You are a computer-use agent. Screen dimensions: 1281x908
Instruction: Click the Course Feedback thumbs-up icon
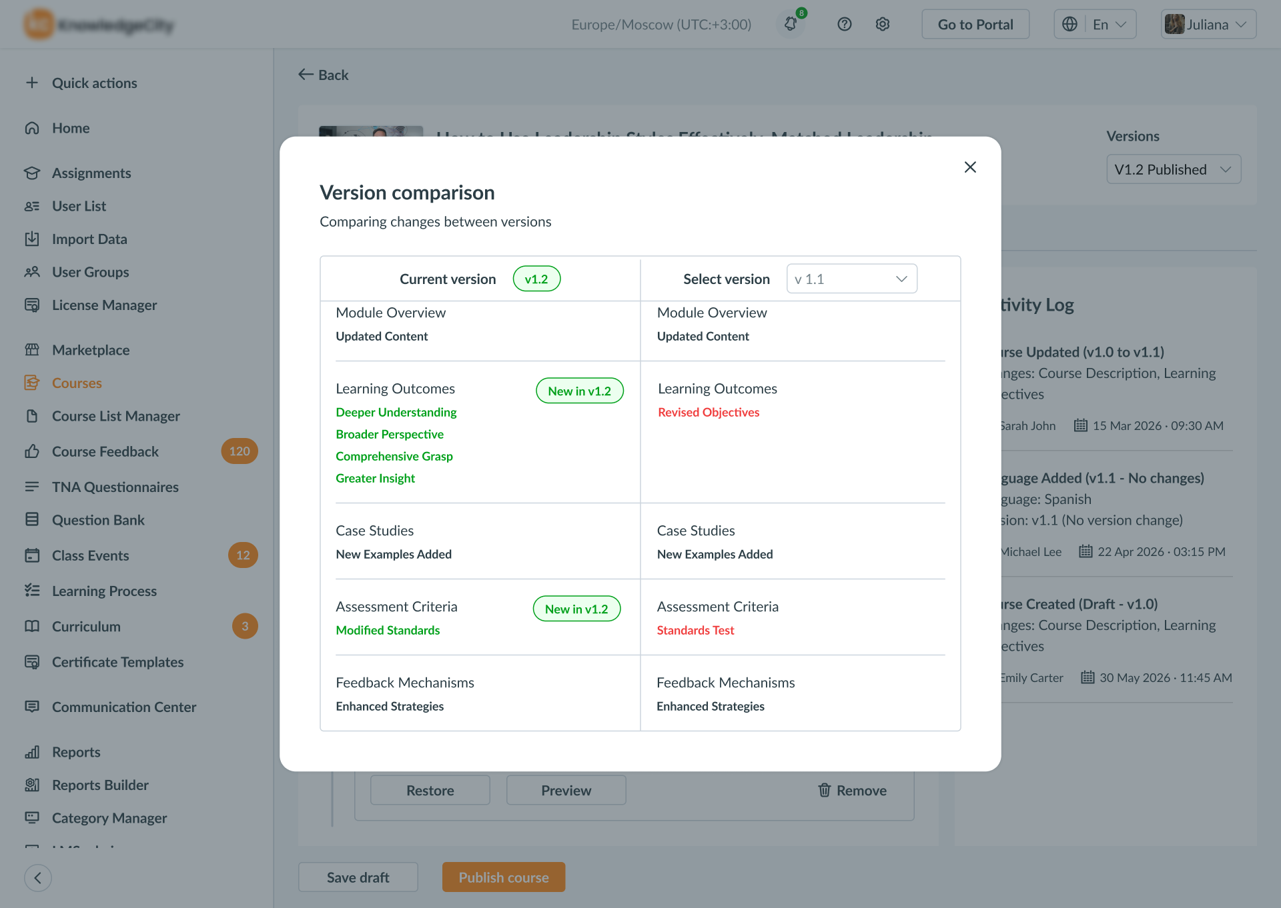click(32, 451)
